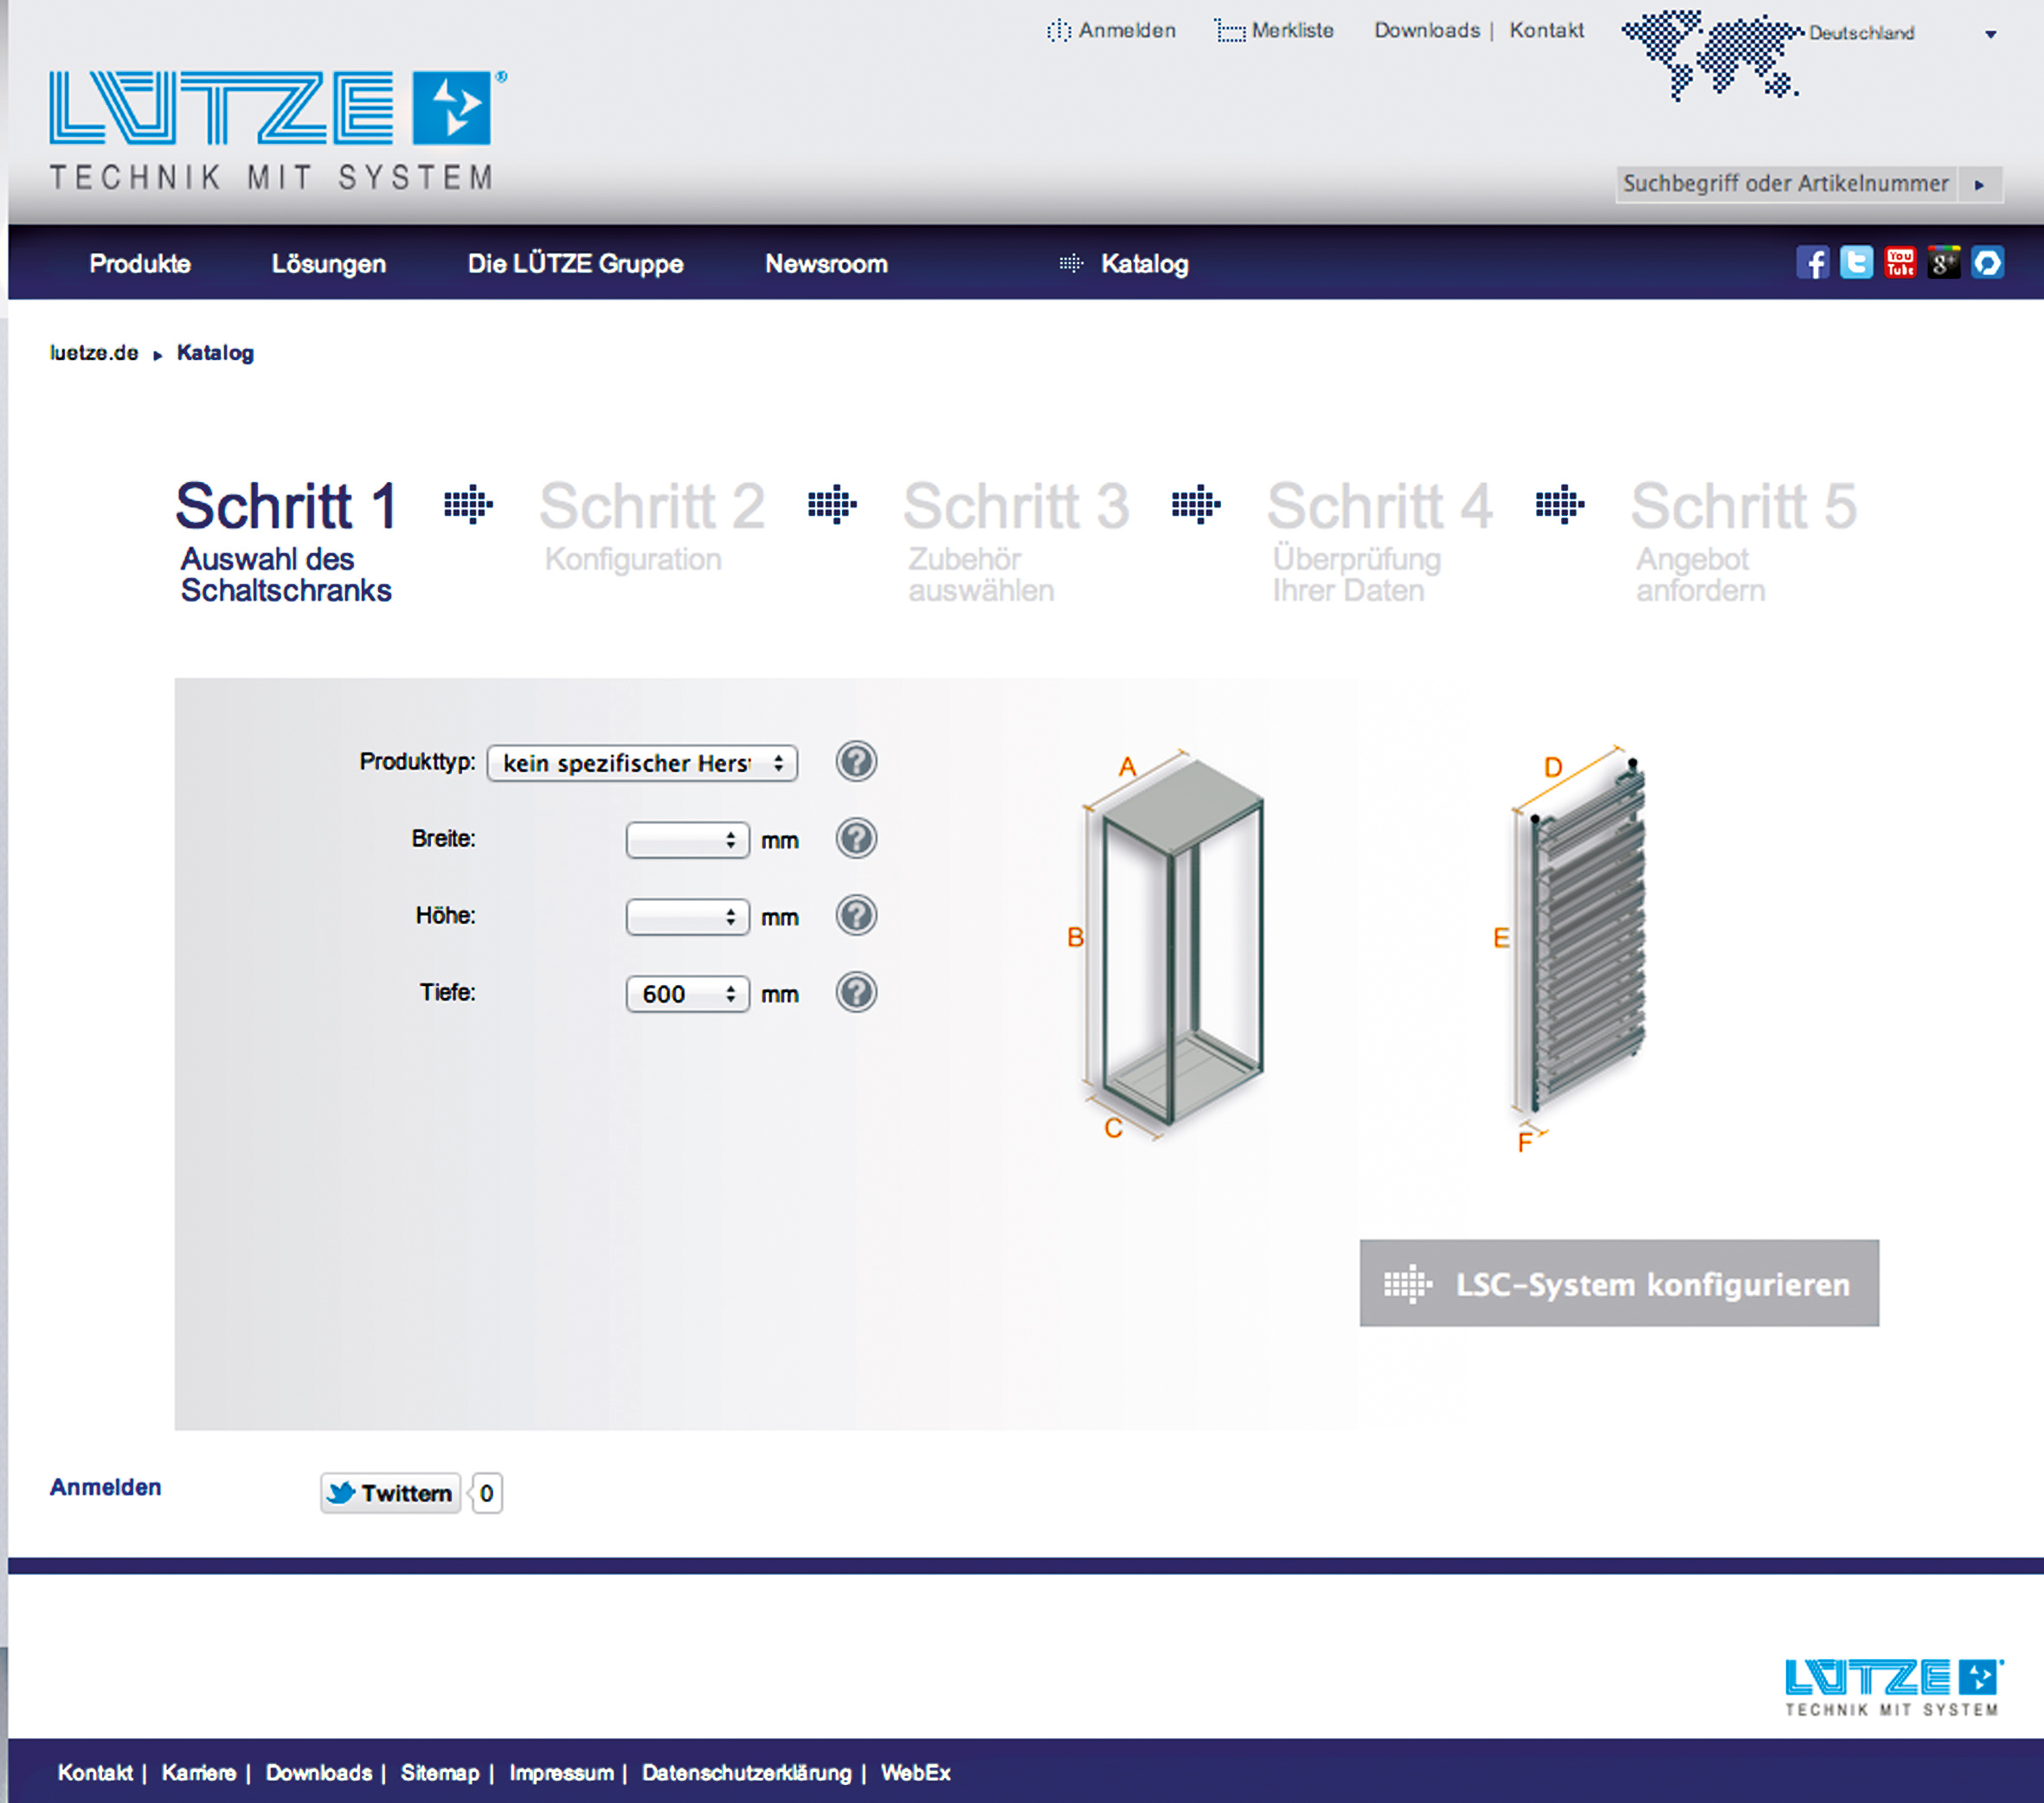This screenshot has width=2044, height=1803.
Task: Open Die LÜTZE Gruppe menu
Action: click(x=576, y=264)
